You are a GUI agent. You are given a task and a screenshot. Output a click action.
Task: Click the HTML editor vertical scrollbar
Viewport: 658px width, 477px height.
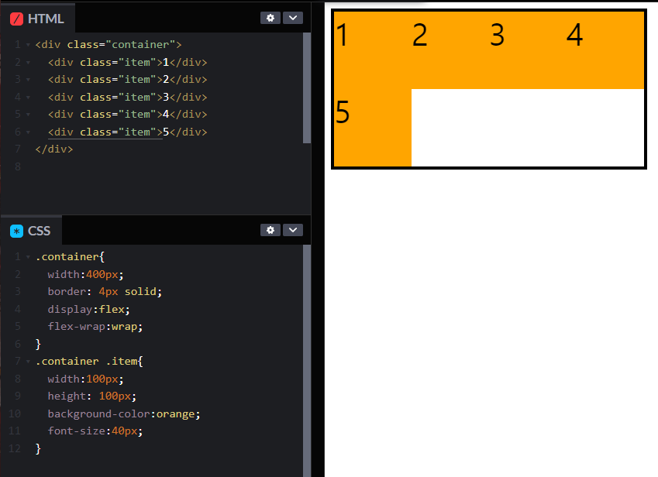[307, 88]
